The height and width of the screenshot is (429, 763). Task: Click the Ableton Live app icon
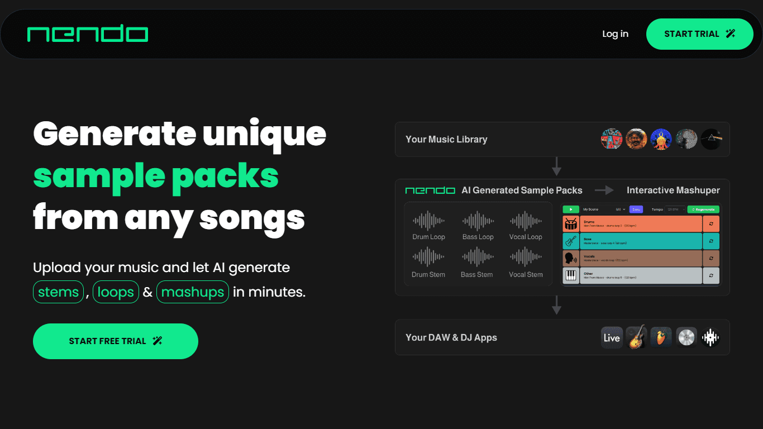pyautogui.click(x=612, y=337)
